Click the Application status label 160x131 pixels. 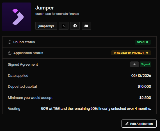click(28, 53)
